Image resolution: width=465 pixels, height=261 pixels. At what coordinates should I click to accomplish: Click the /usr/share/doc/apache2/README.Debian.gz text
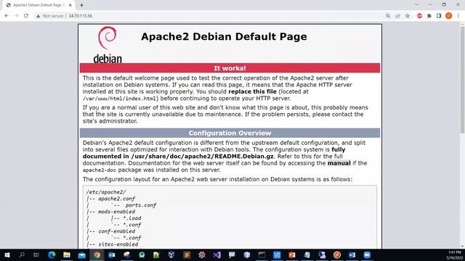pyautogui.click(x=202, y=157)
